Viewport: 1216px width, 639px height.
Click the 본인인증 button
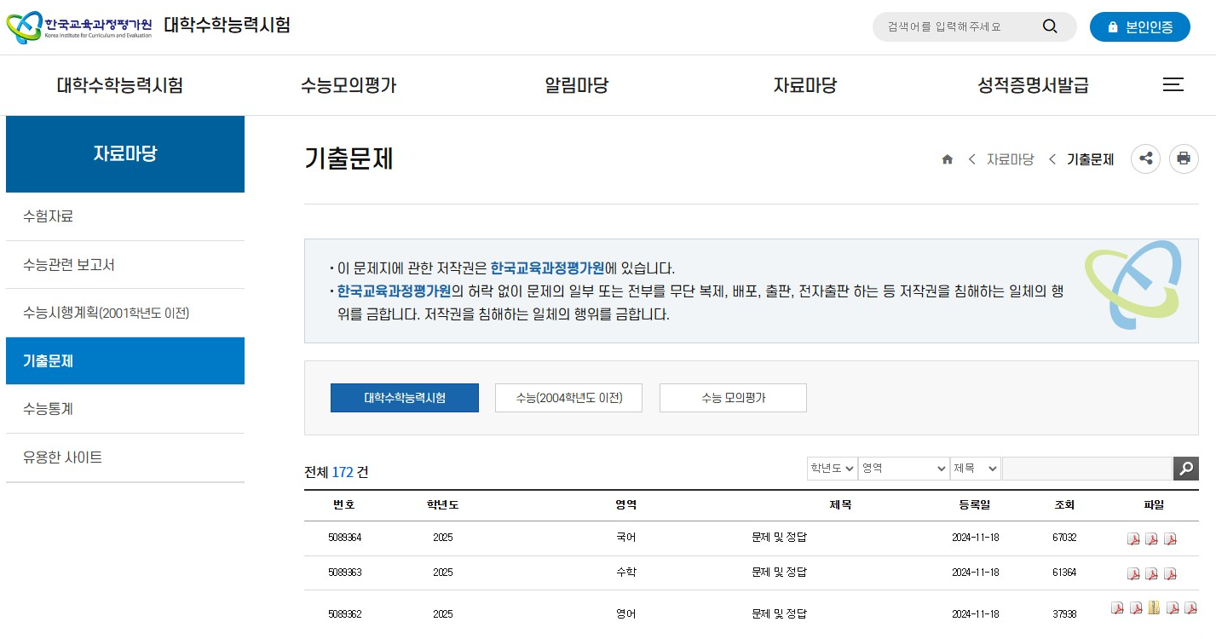pyautogui.click(x=1140, y=26)
